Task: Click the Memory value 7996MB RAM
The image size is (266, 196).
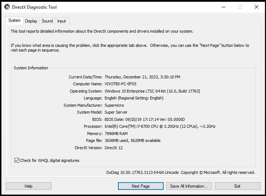Action: (116, 134)
